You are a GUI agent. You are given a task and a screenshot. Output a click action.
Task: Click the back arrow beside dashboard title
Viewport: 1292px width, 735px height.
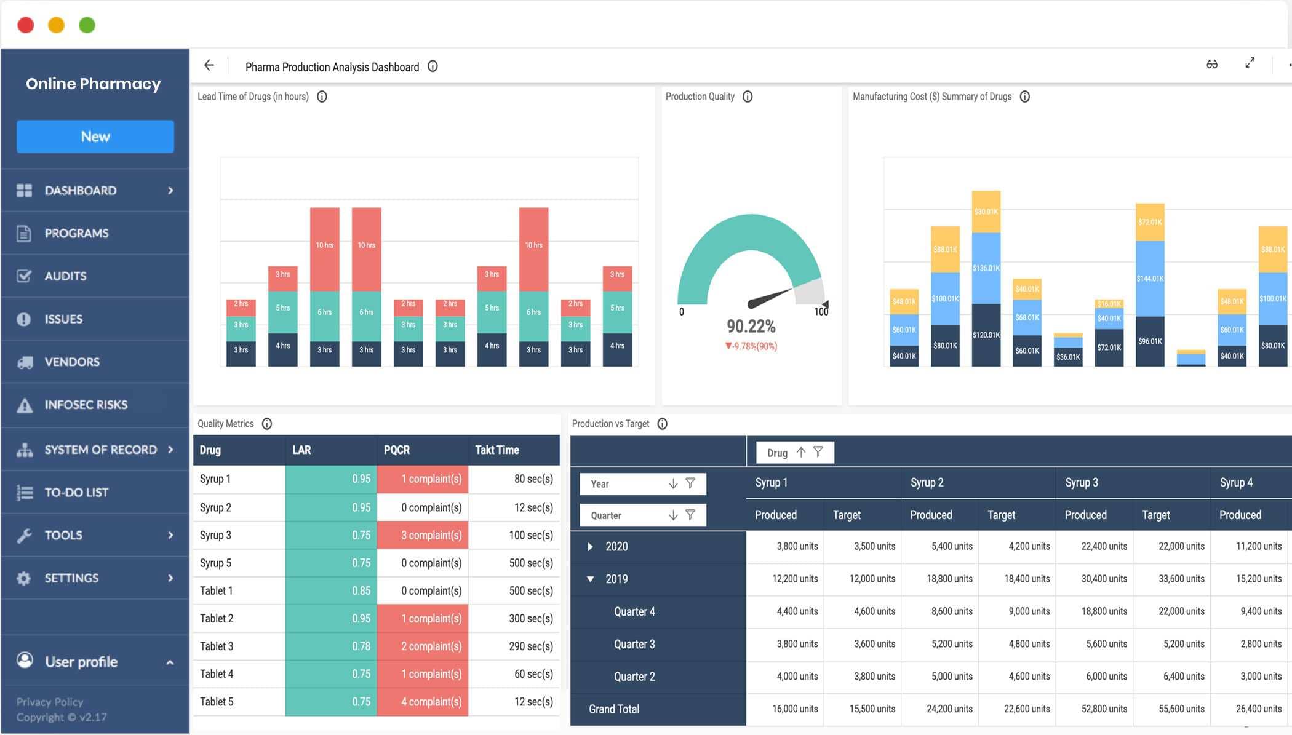coord(209,65)
